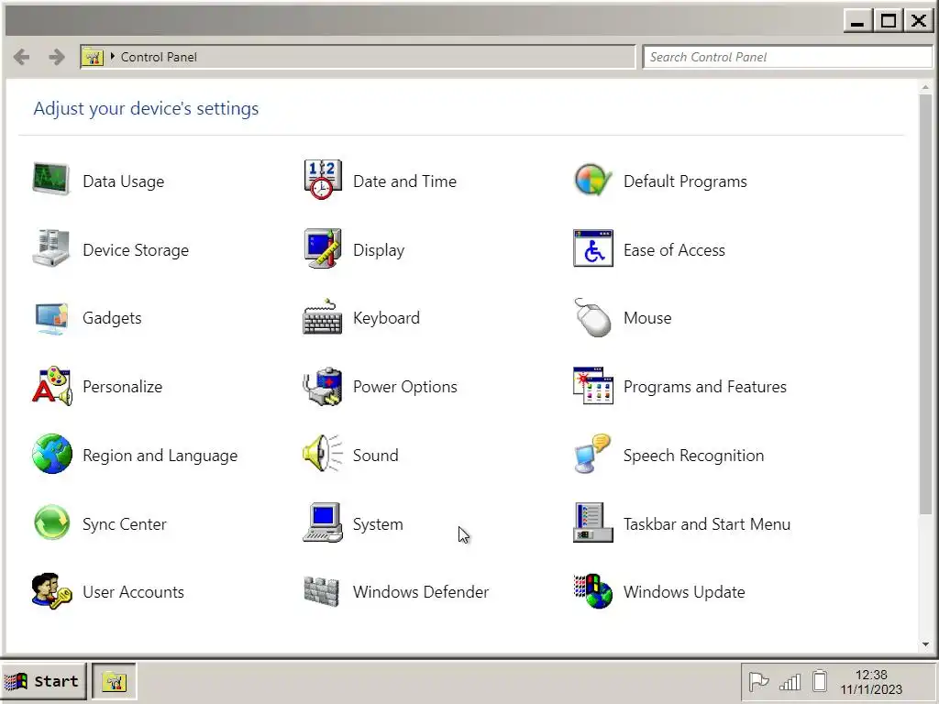
Task: Maximize the Control Panel window
Action: [x=888, y=22]
